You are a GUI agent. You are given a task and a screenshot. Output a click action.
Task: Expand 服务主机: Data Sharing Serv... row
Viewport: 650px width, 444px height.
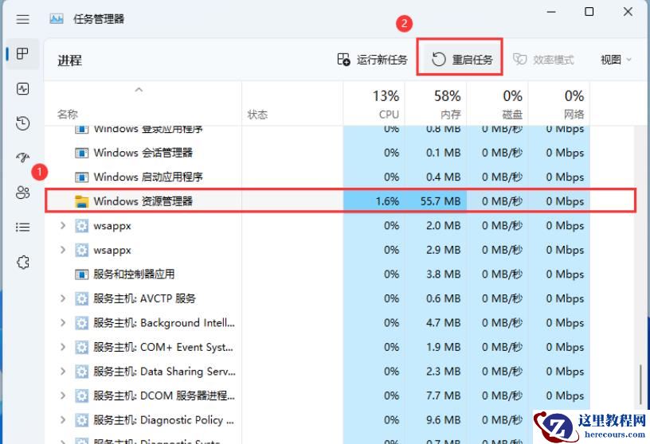pyautogui.click(x=63, y=372)
